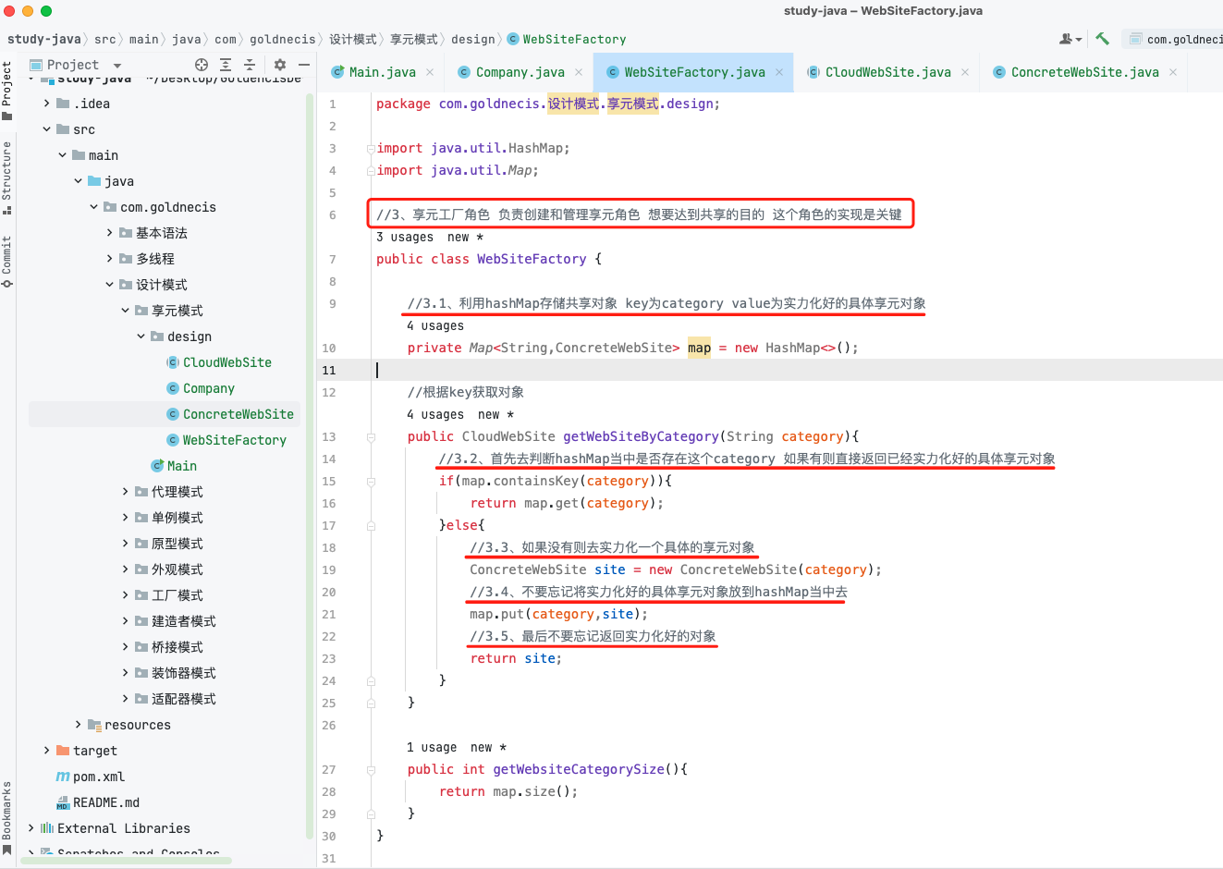This screenshot has height=869, width=1223.
Task: Expand the 多线程 package
Action: tap(110, 259)
